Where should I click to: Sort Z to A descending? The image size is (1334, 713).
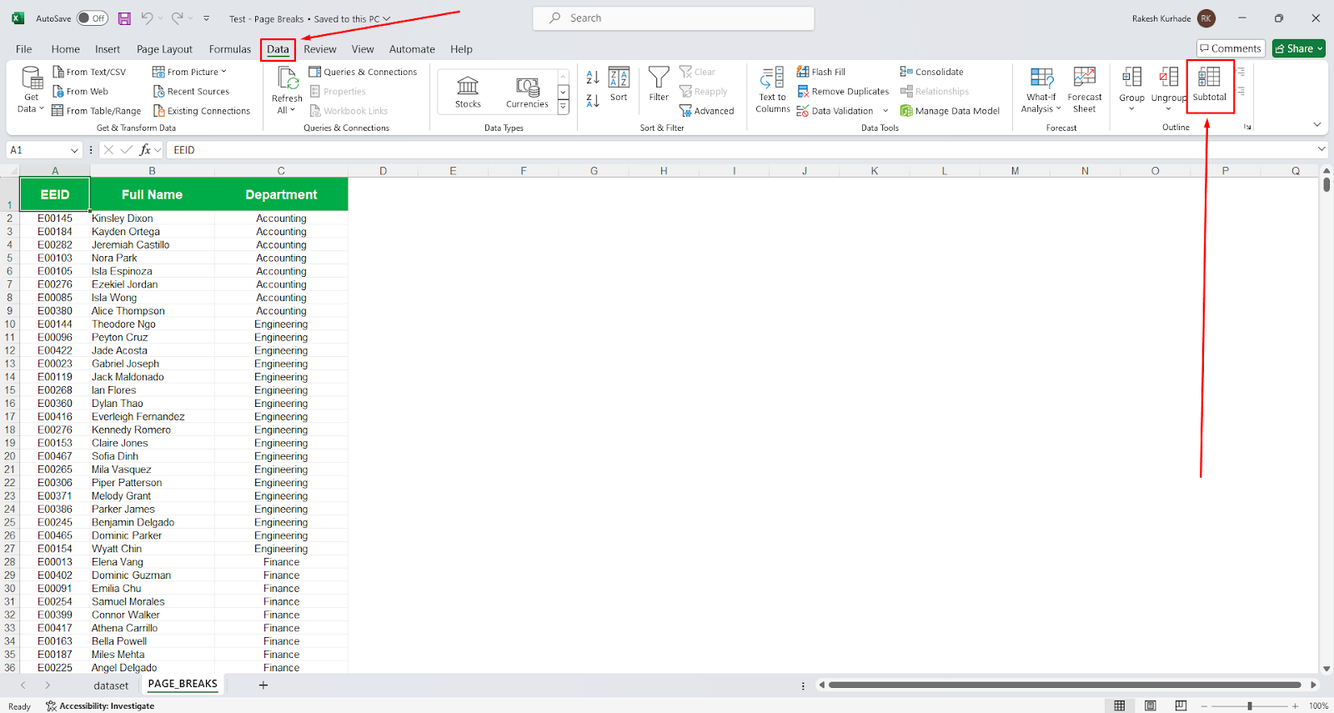point(593,100)
